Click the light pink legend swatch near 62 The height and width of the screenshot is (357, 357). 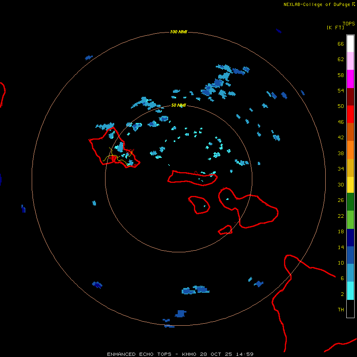(x=350, y=61)
